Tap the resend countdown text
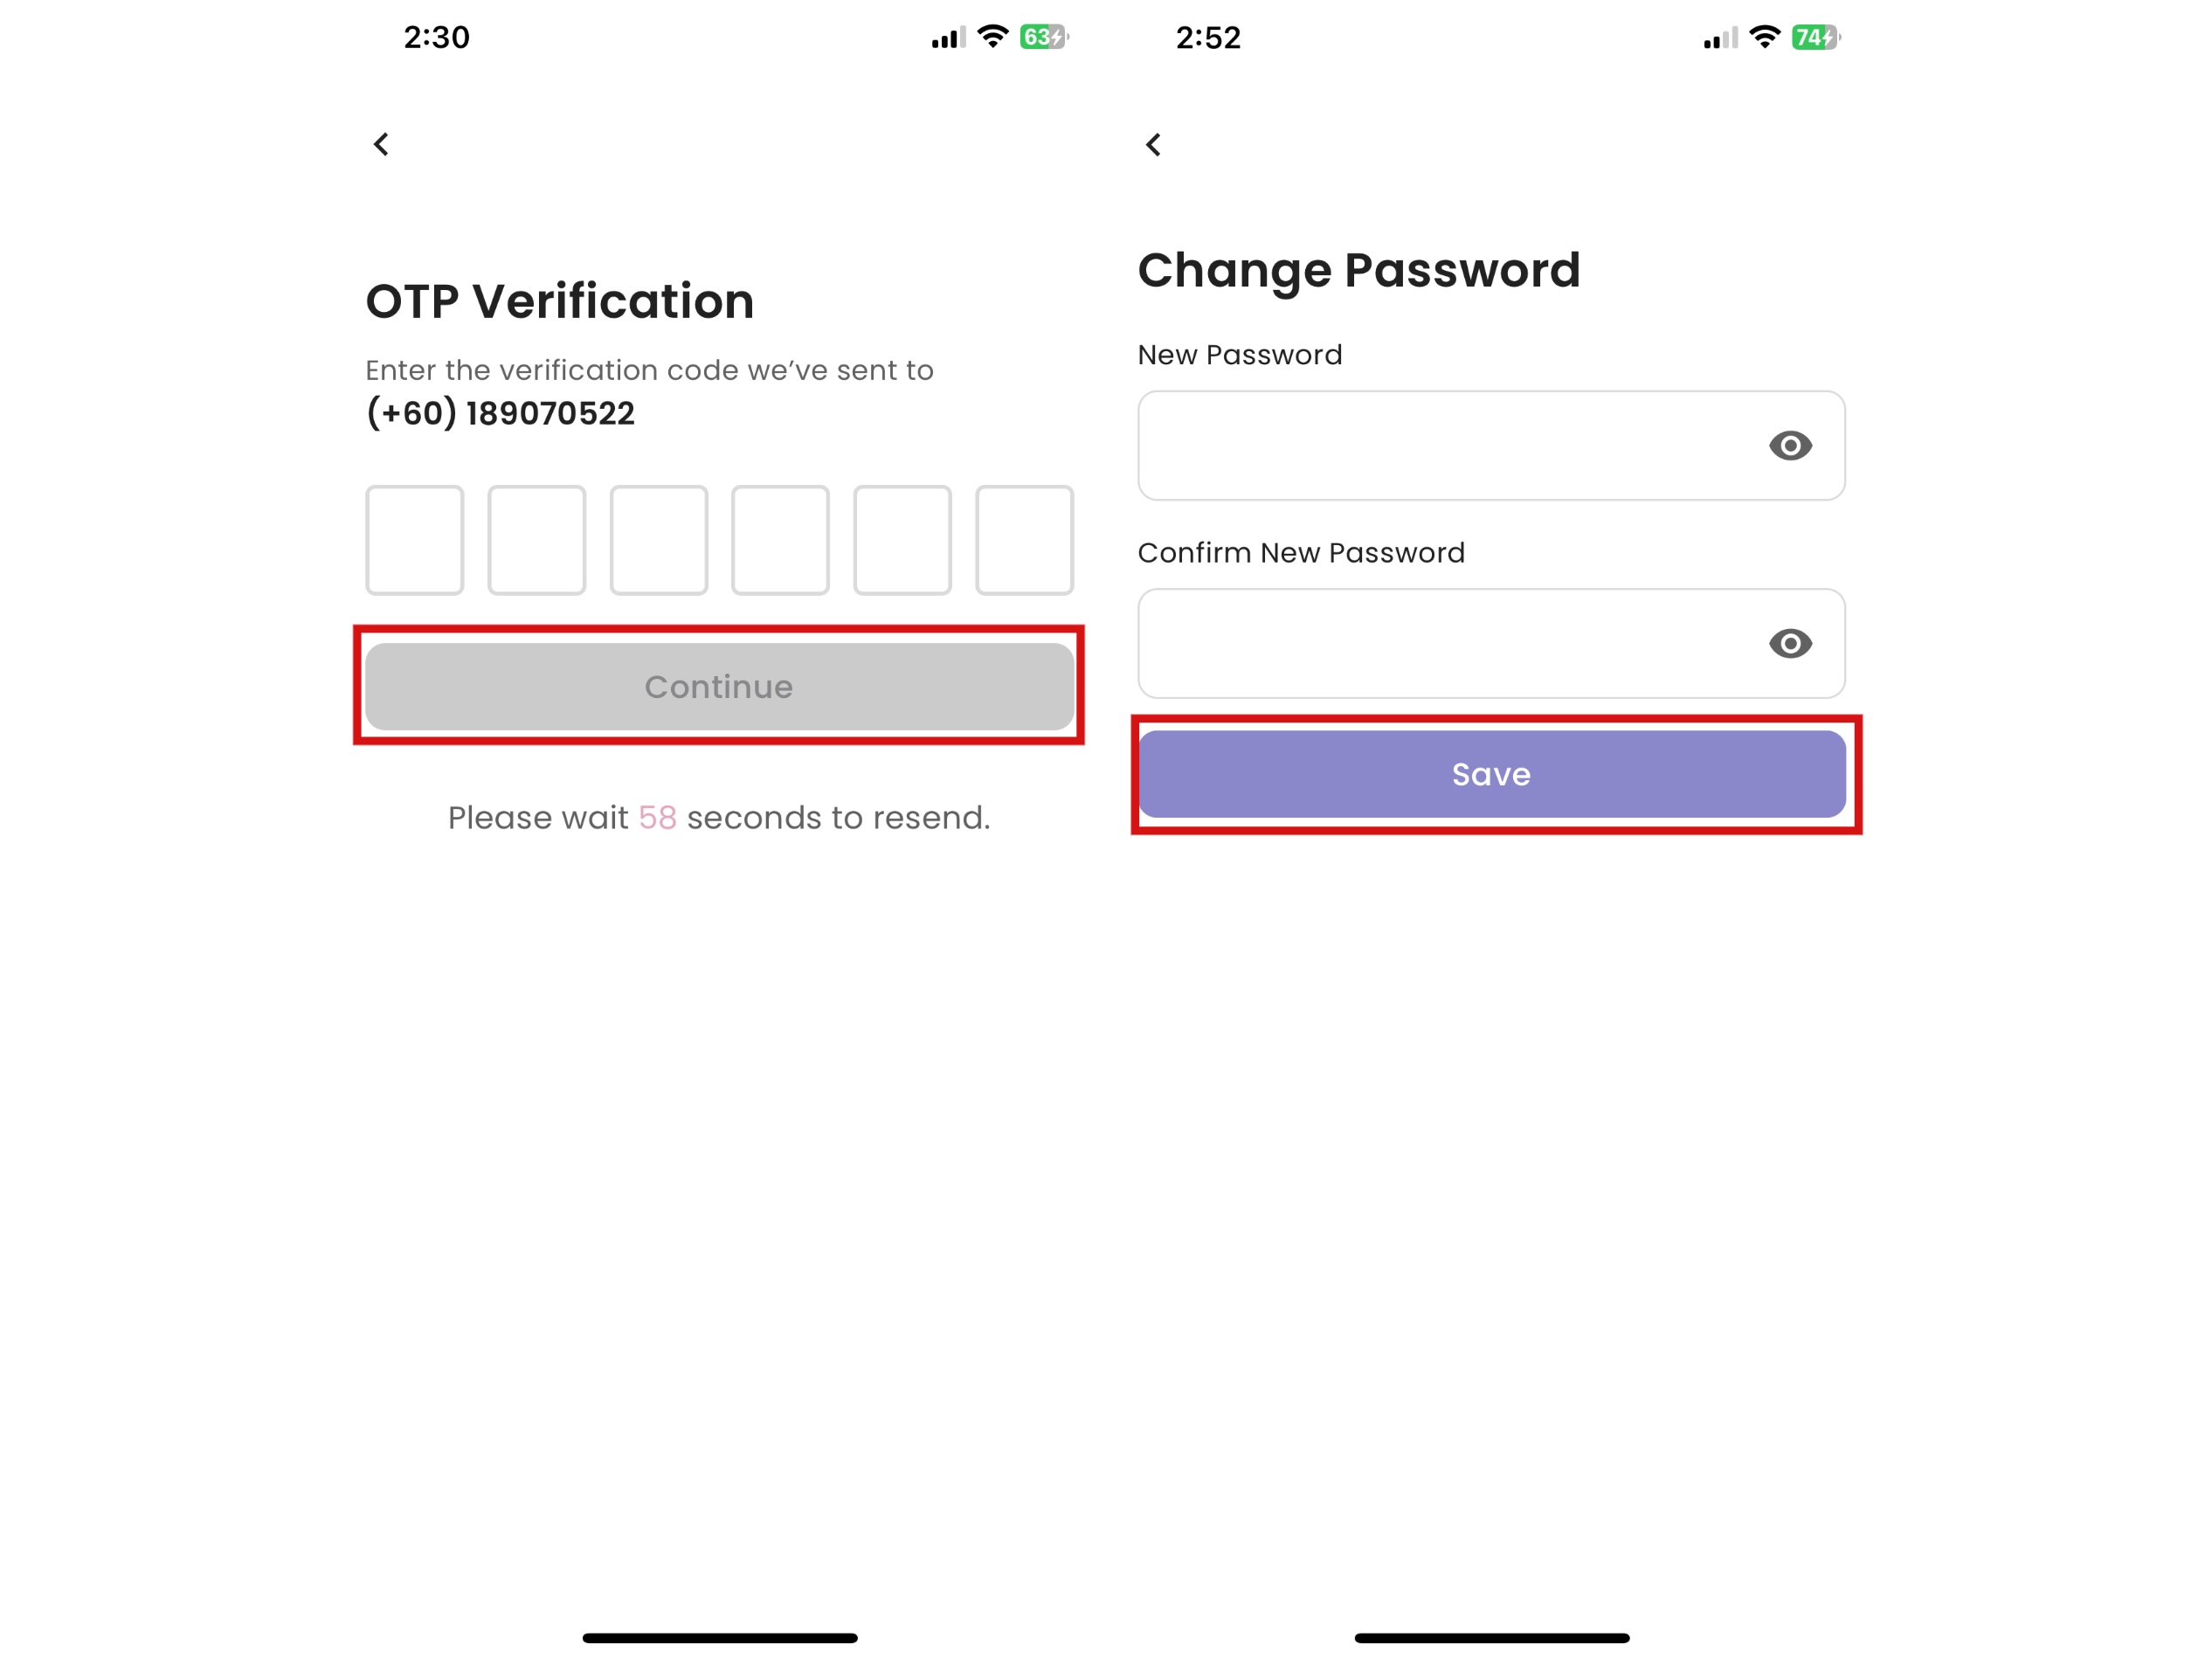Screen dimensions: 2212x1659 718,817
